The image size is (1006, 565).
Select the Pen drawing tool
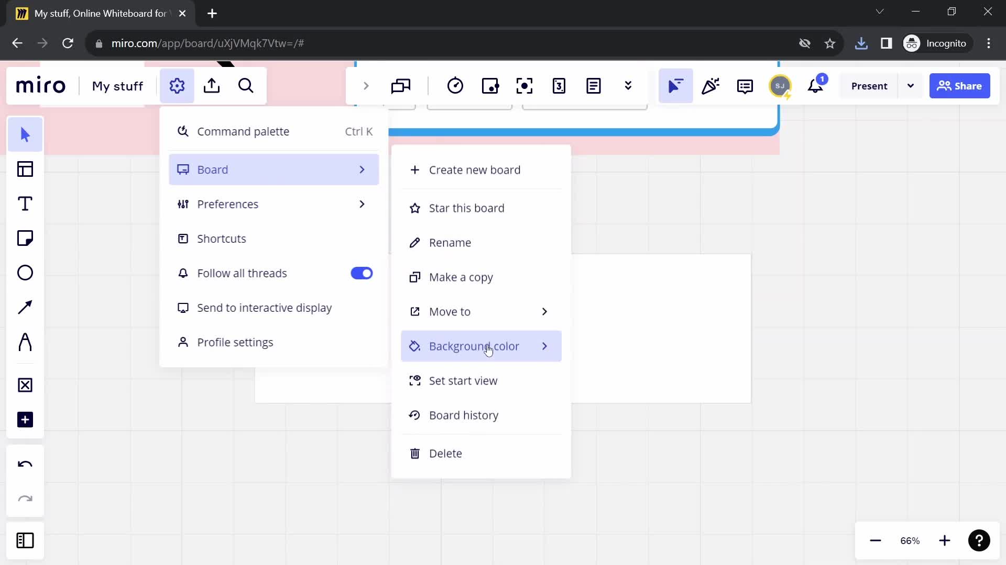tap(25, 342)
